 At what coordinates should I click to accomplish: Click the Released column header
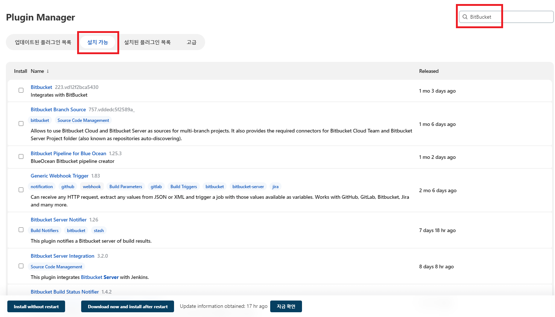click(x=429, y=71)
